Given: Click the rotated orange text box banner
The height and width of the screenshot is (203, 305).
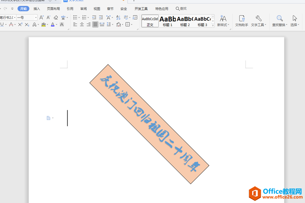Looking at the screenshot, I should (x=149, y=124).
